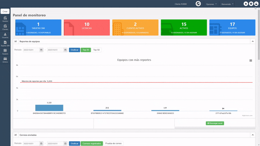Image resolution: width=260 pixels, height=146 pixels.
Task: Open the Clientes Activos summary card
Action: pos(135,28)
